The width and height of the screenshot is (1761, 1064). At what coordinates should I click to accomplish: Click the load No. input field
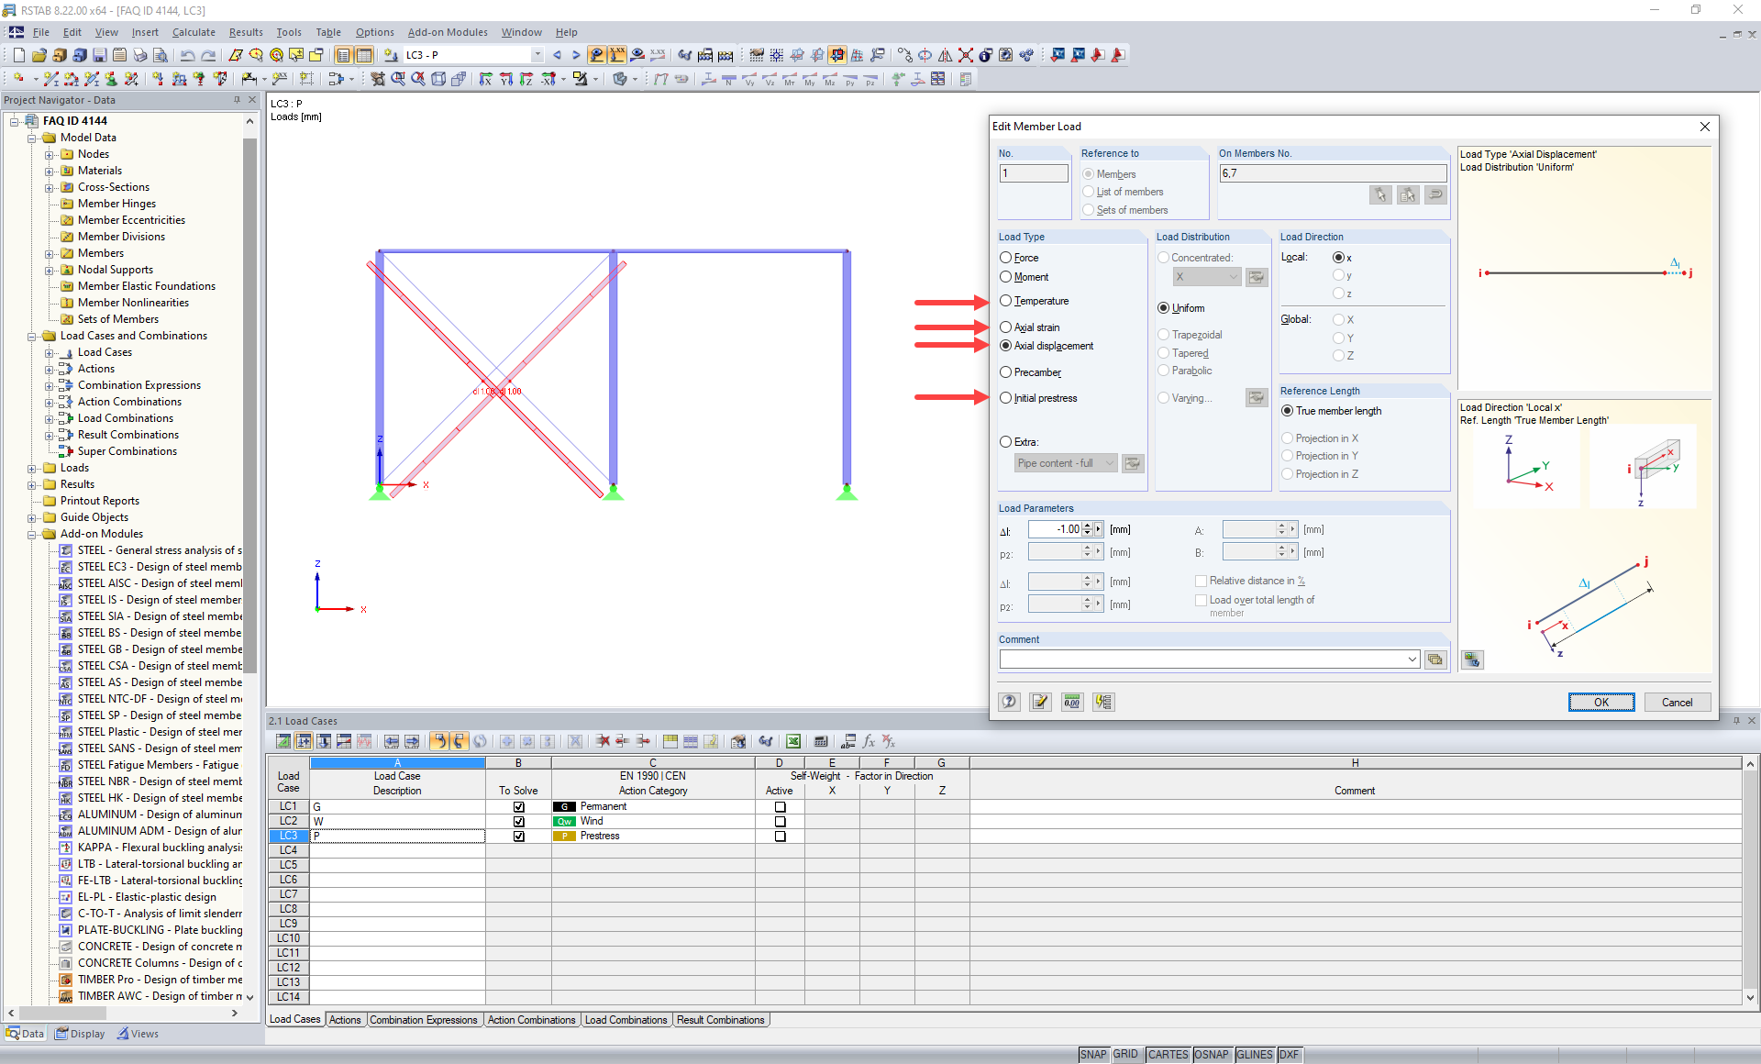click(x=1034, y=172)
